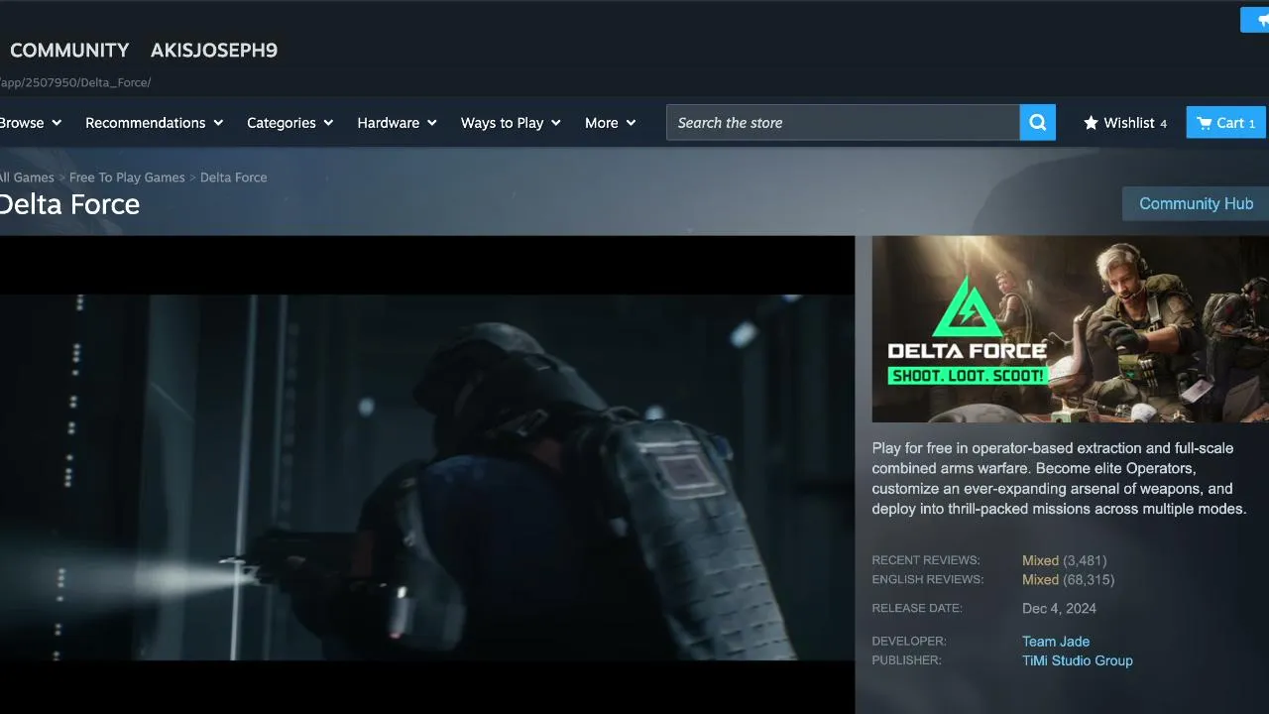The width and height of the screenshot is (1269, 714).
Task: Open the Wishlist link
Action: [x=1125, y=123]
